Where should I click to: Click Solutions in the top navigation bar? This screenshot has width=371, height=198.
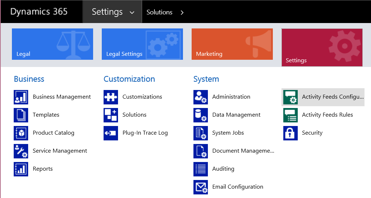point(160,12)
